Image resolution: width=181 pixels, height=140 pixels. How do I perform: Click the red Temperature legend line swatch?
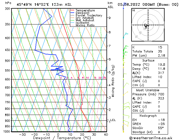(x=73, y=10)
